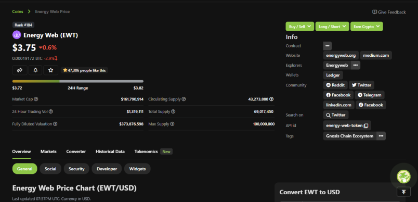418x202 pixels.
Task: Open the Long / Short dropdown
Action: pos(332,27)
